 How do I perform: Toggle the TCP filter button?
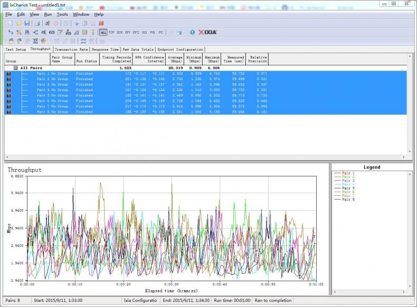point(111,32)
